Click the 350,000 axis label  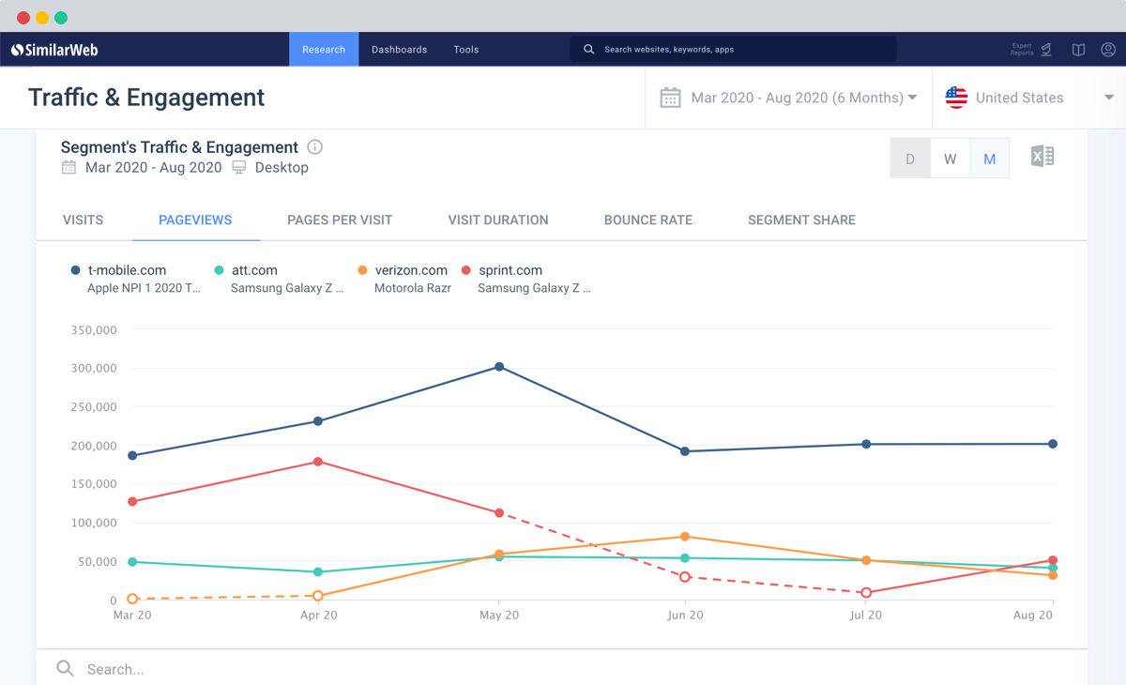click(x=94, y=330)
